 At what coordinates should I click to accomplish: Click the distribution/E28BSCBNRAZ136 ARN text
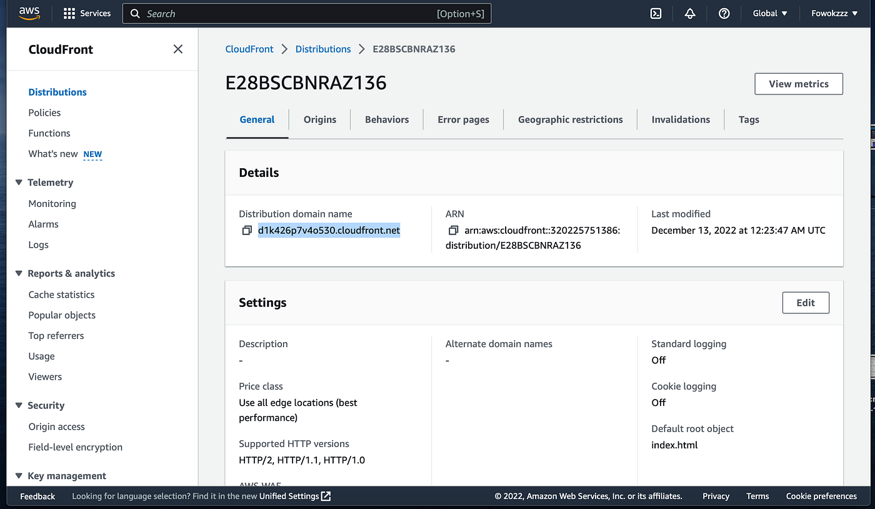point(513,246)
